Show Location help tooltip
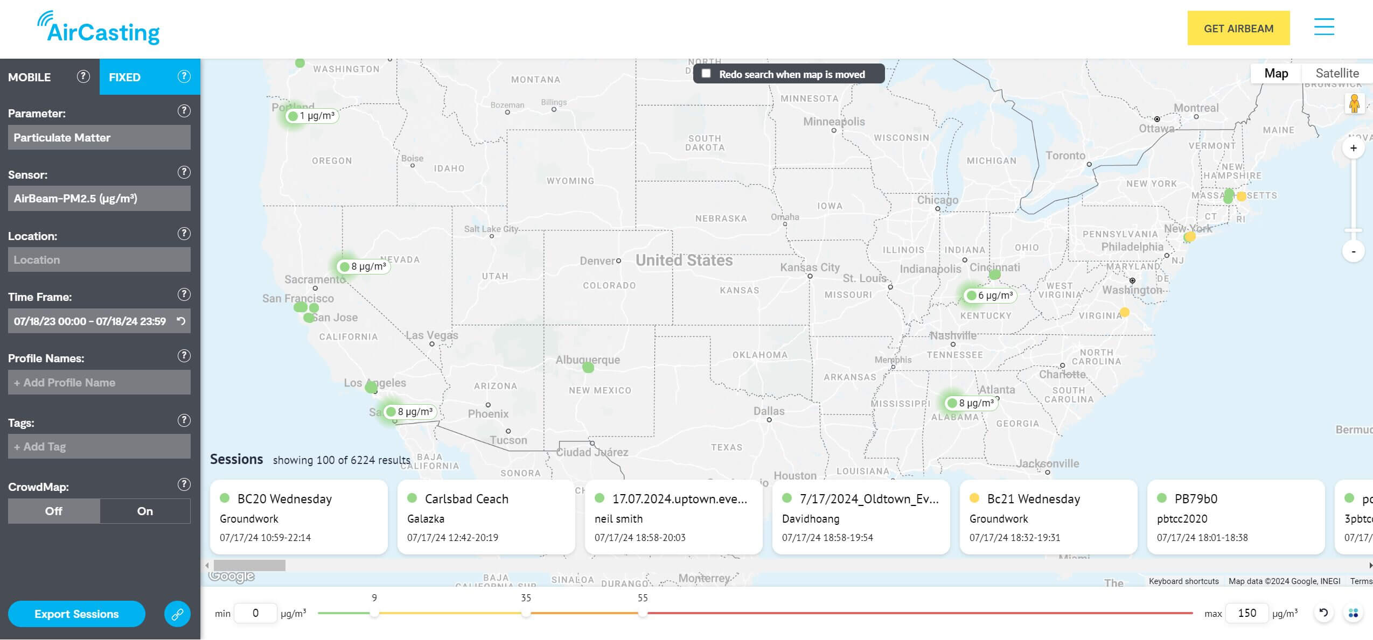Viewport: 1373px width, 640px height. point(184,234)
